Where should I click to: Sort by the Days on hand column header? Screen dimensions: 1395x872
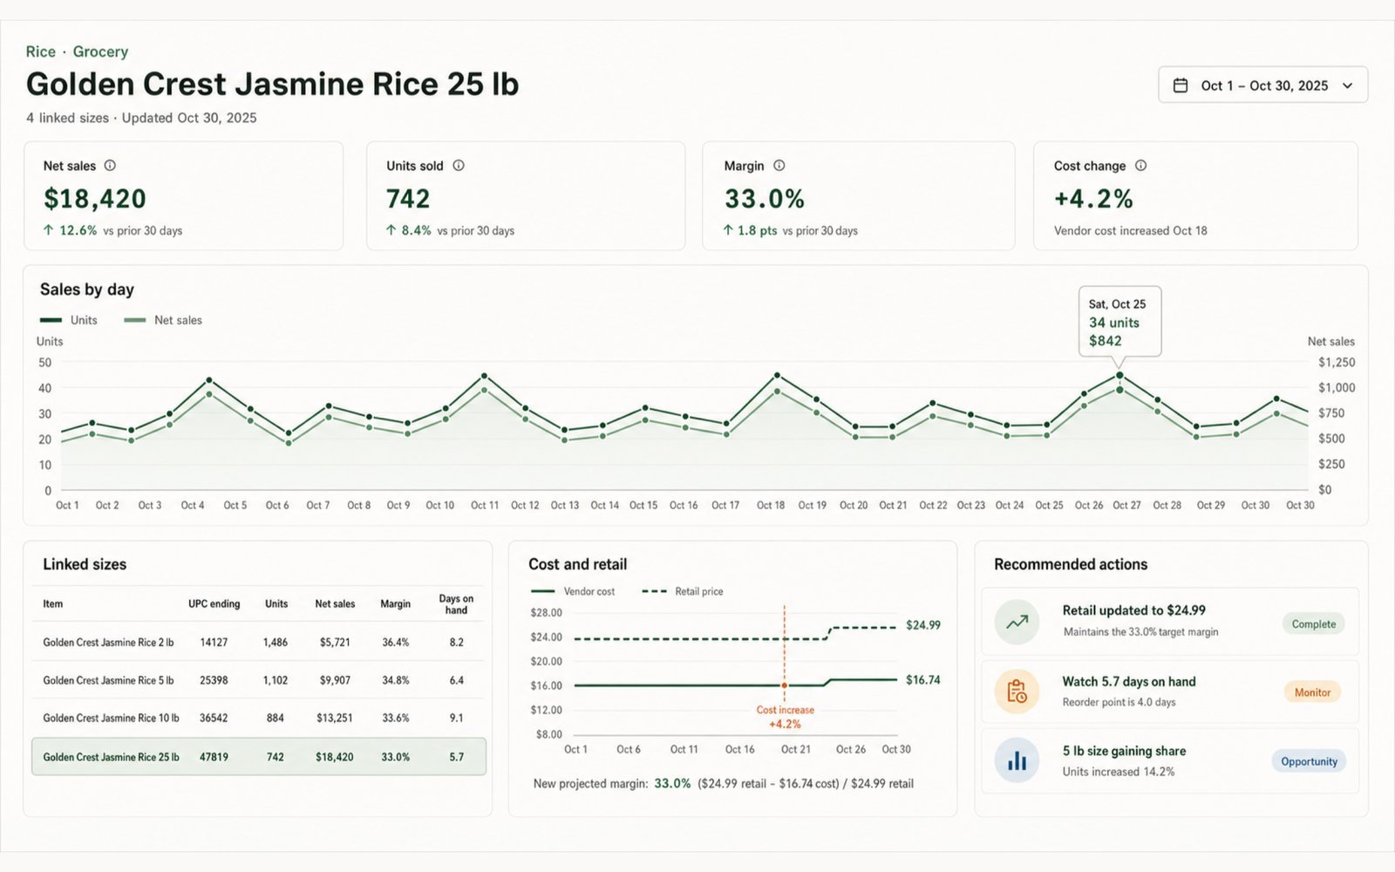click(x=456, y=604)
